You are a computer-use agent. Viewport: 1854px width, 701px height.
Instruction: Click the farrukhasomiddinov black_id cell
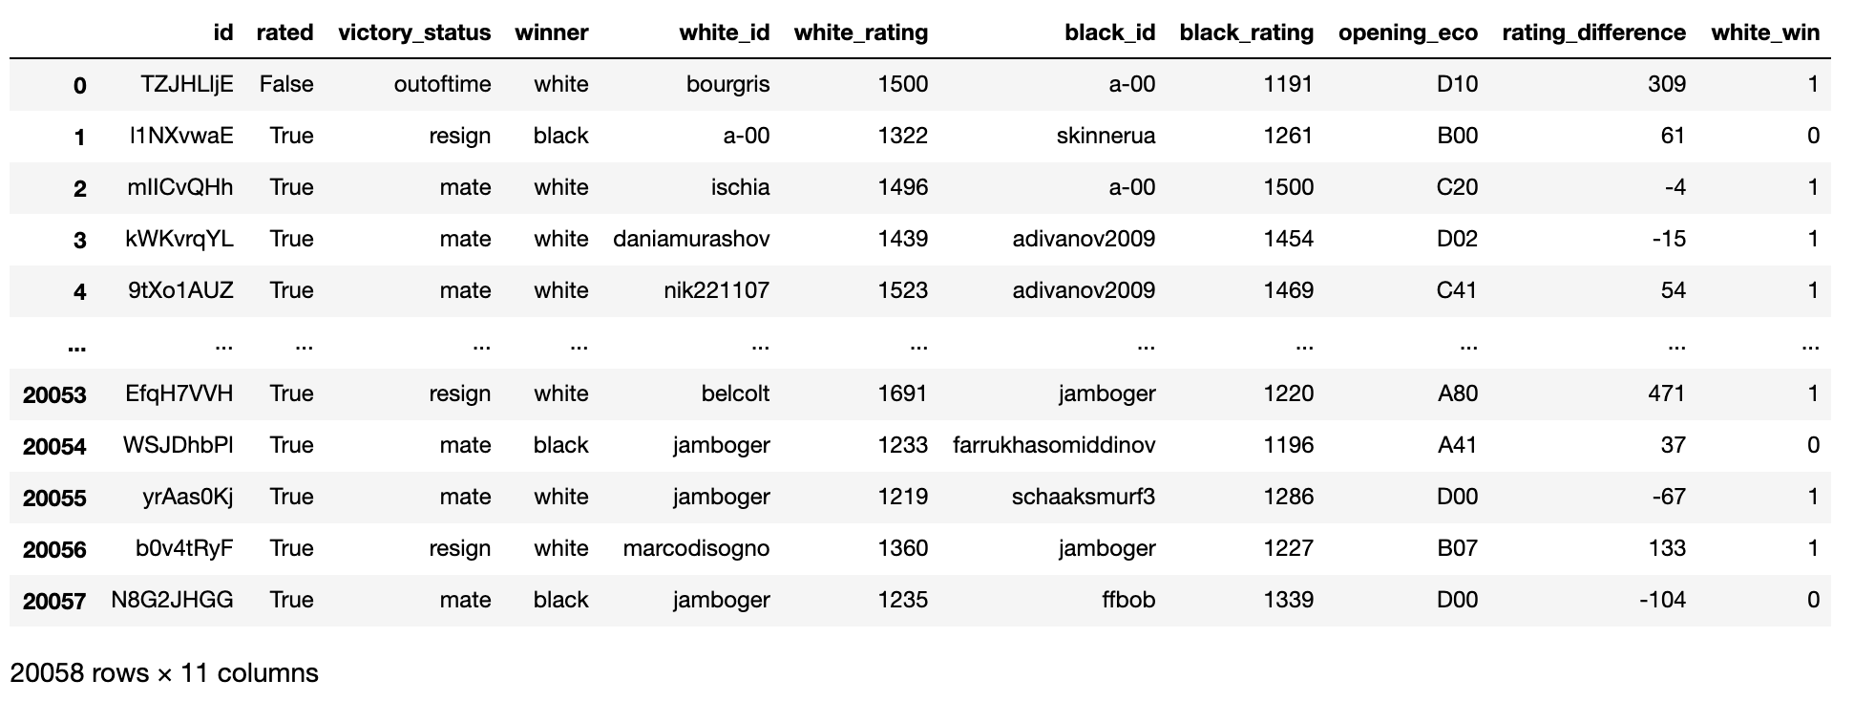click(1054, 445)
